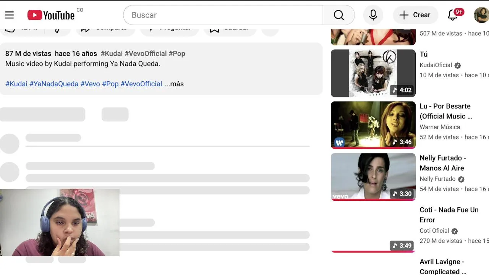This screenshot has width=489, height=275.
Task: Open the #Kudai hashtag in blue
Action: [16, 84]
